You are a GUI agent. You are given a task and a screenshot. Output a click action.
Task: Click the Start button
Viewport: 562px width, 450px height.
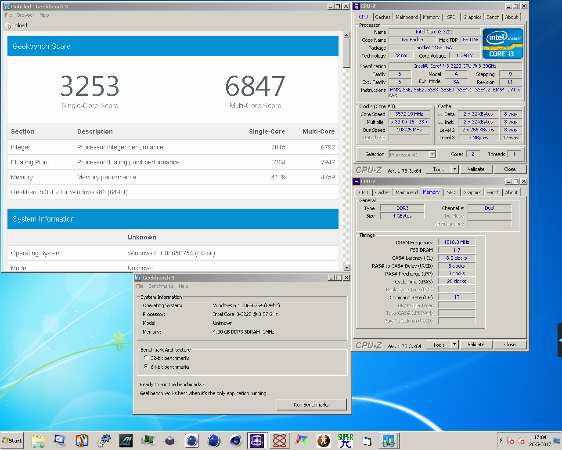click(12, 440)
